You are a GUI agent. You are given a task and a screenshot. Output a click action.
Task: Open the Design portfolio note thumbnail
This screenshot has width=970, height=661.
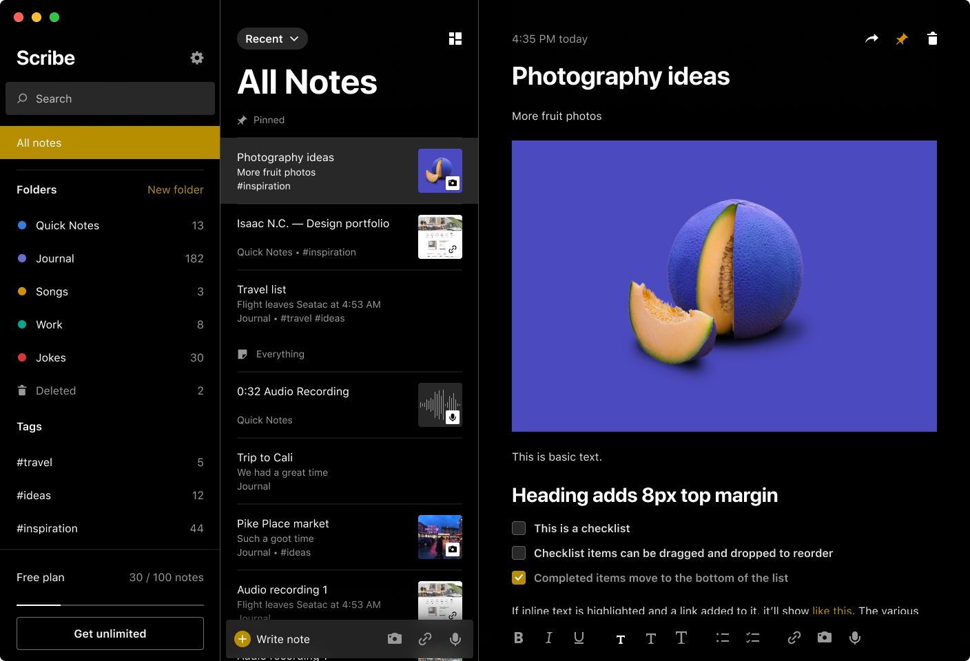(x=440, y=237)
